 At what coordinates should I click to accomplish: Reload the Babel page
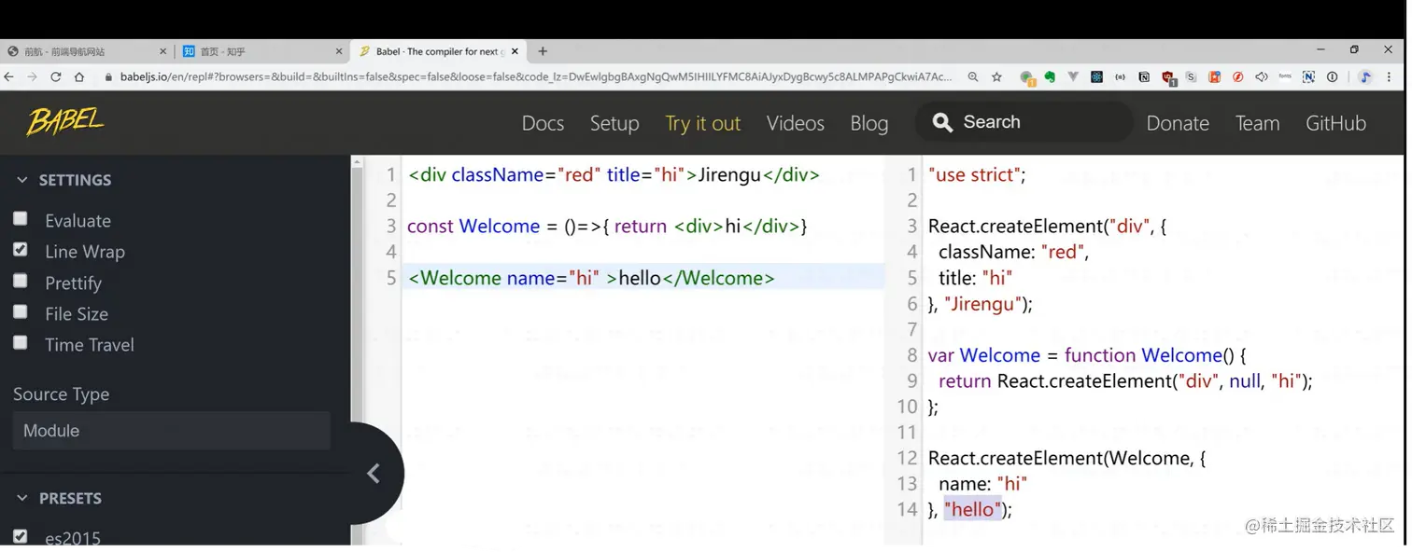click(56, 77)
